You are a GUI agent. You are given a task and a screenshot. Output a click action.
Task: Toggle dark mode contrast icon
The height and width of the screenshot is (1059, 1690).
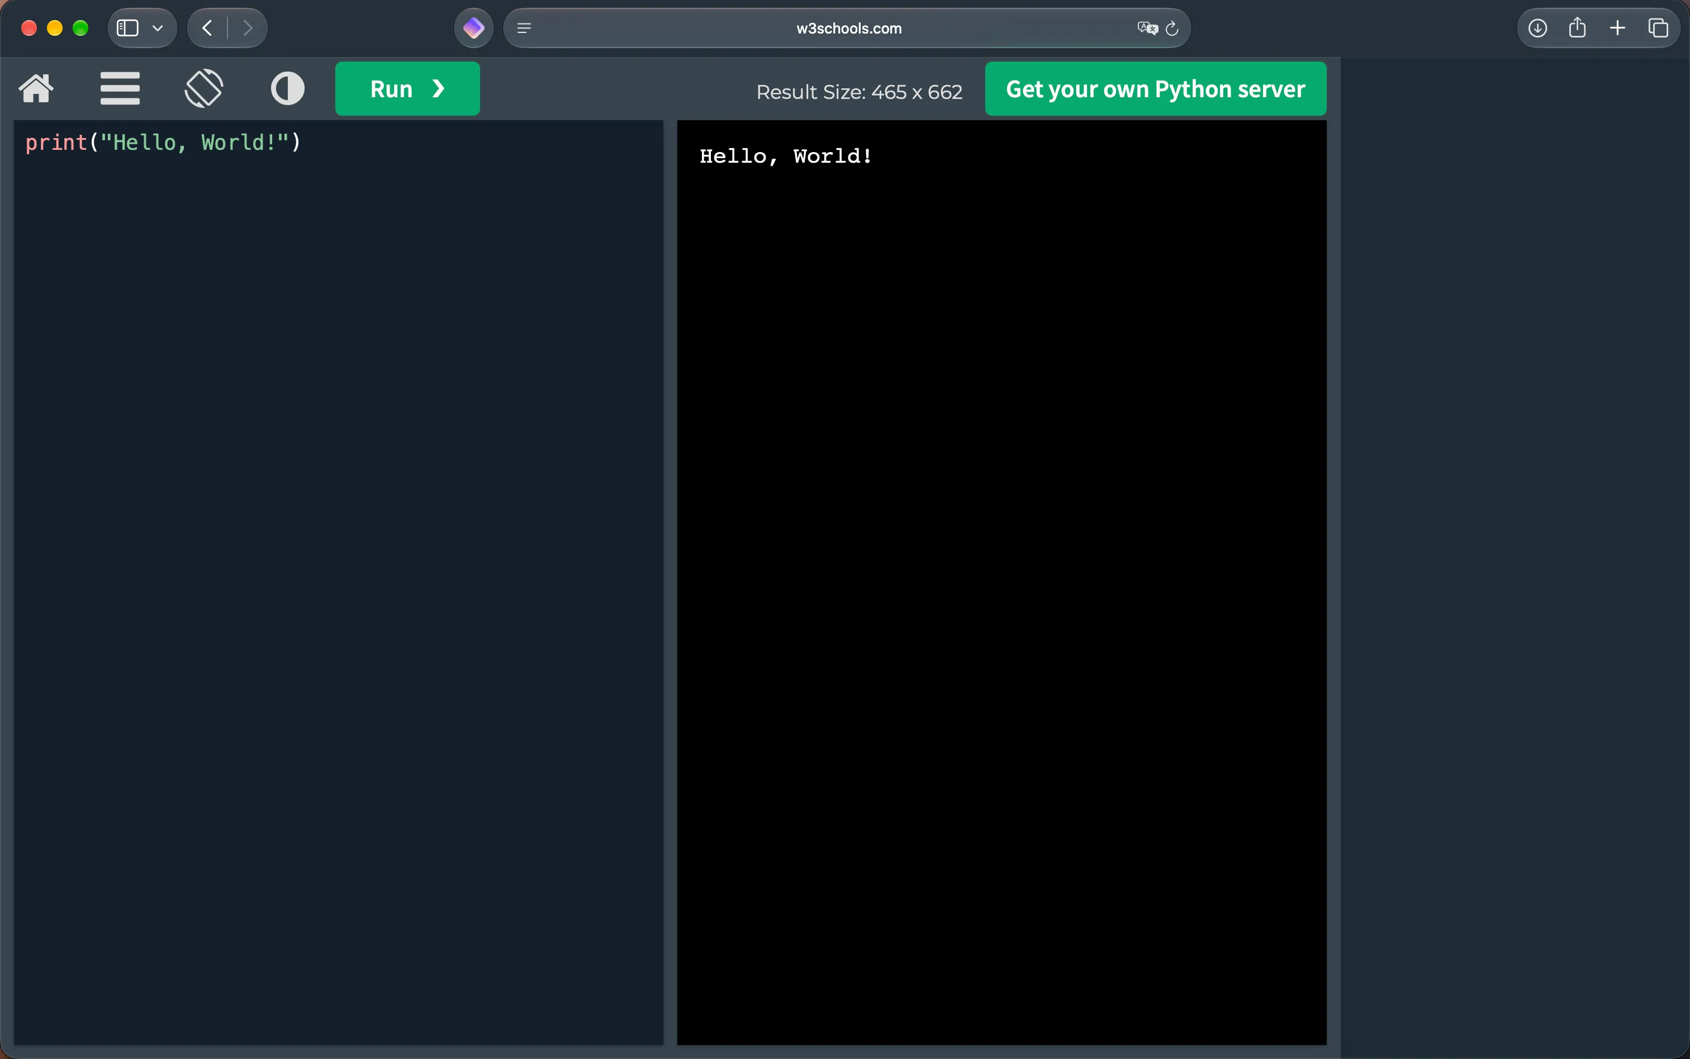[x=288, y=88]
